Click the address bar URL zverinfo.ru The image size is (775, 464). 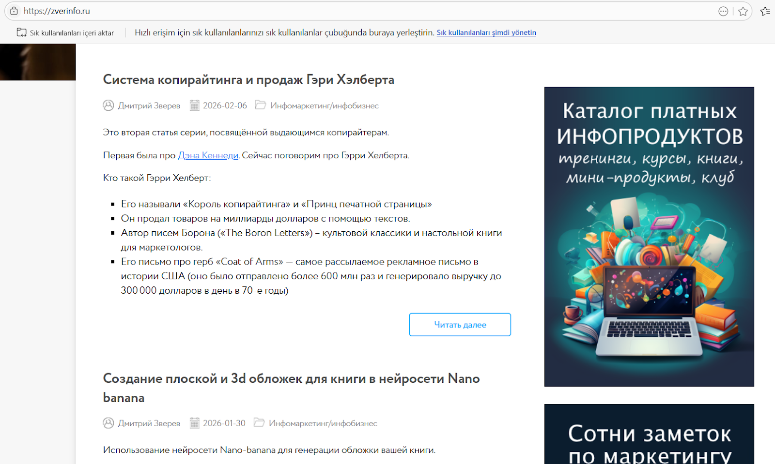(57, 11)
